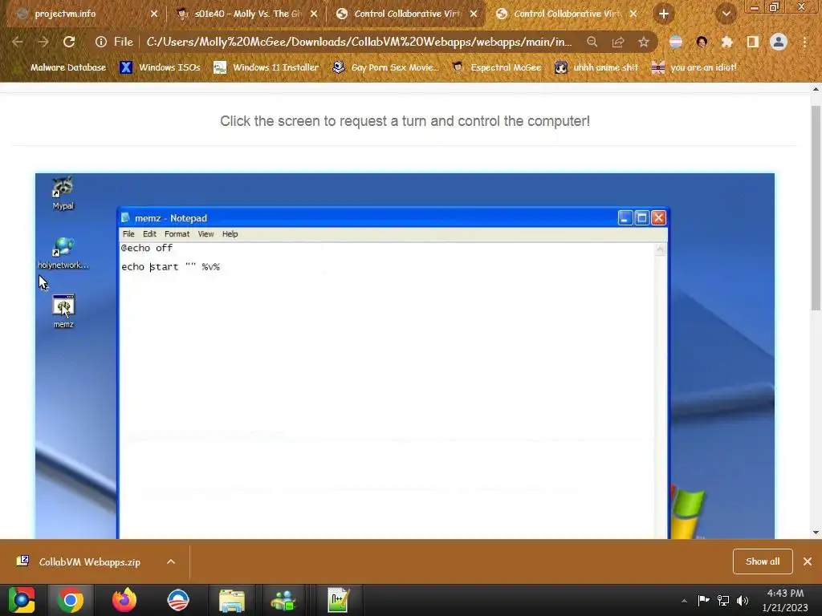Image resolution: width=822 pixels, height=616 pixels.
Task: Click the address bar URL field
Action: coord(359,42)
